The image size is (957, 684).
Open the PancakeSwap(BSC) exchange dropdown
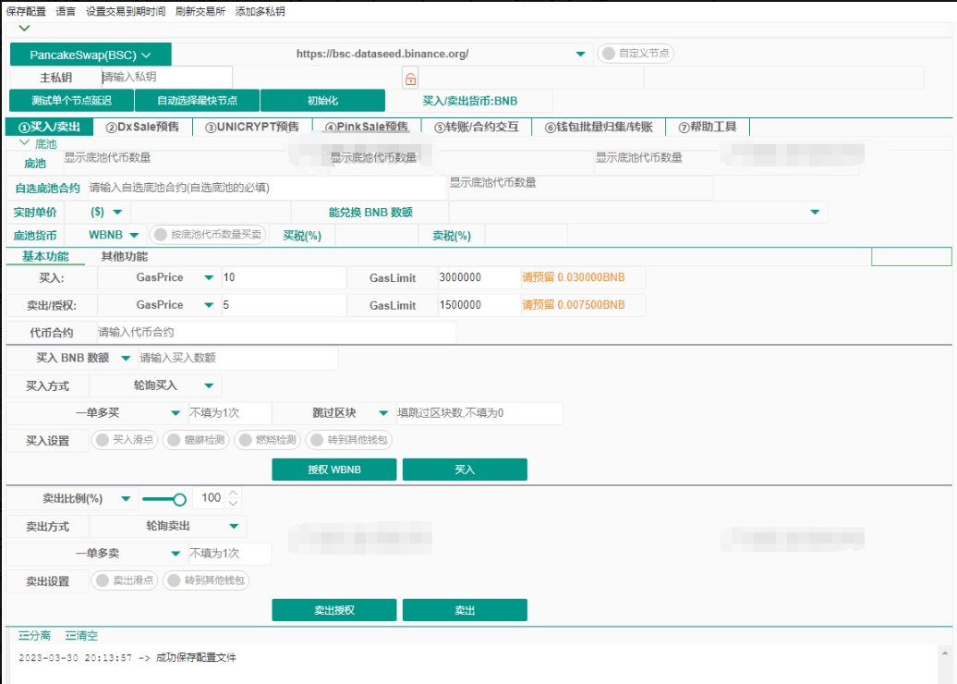91,55
